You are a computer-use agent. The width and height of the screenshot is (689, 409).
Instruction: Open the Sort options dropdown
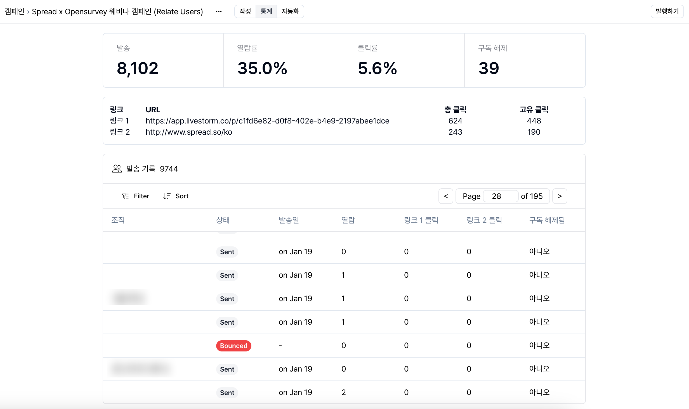pyautogui.click(x=182, y=196)
